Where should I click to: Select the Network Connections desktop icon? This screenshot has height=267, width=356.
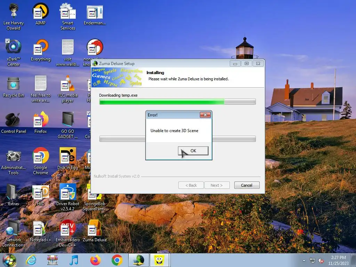tap(14, 234)
